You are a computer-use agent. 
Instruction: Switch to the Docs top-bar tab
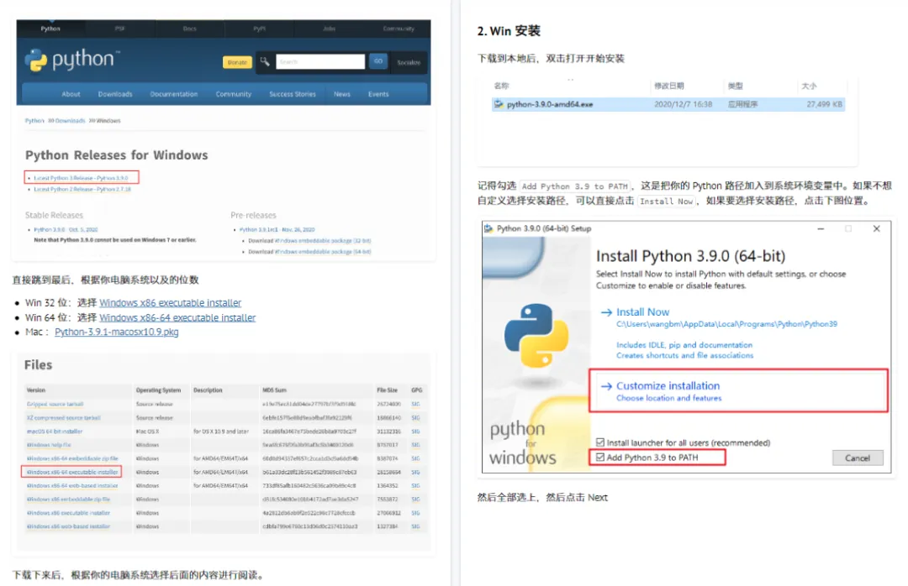(x=189, y=29)
